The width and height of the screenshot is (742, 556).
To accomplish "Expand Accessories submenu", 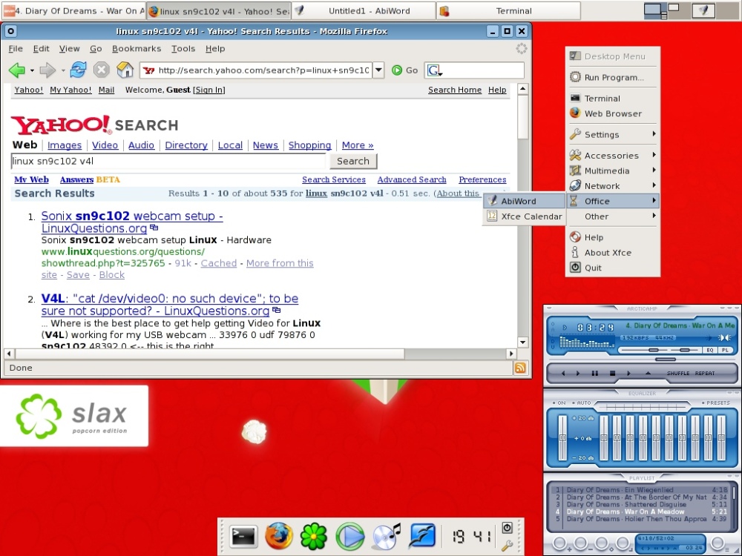I will pos(613,155).
